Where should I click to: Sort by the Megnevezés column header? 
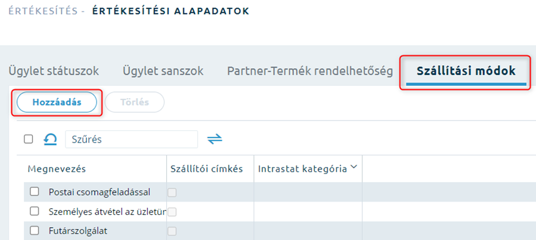(x=56, y=169)
